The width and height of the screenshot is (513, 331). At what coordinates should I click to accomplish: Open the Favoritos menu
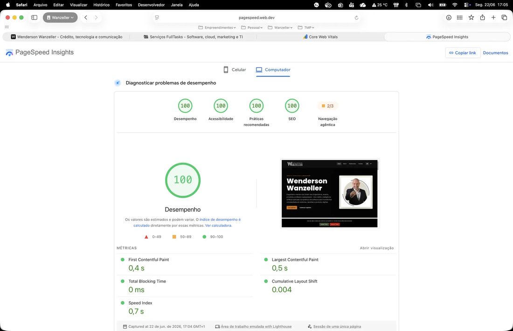[124, 5]
